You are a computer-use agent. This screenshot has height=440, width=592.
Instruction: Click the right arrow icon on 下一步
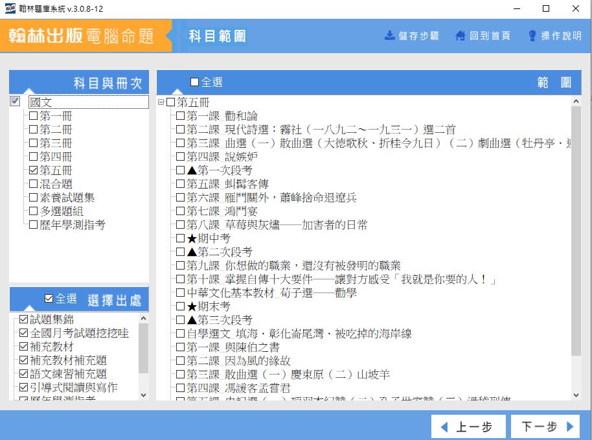coord(570,426)
